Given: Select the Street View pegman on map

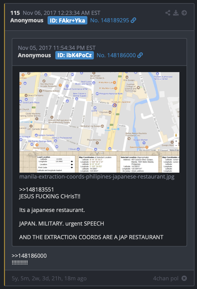Looking at the screenshot, I should coord(176,136).
